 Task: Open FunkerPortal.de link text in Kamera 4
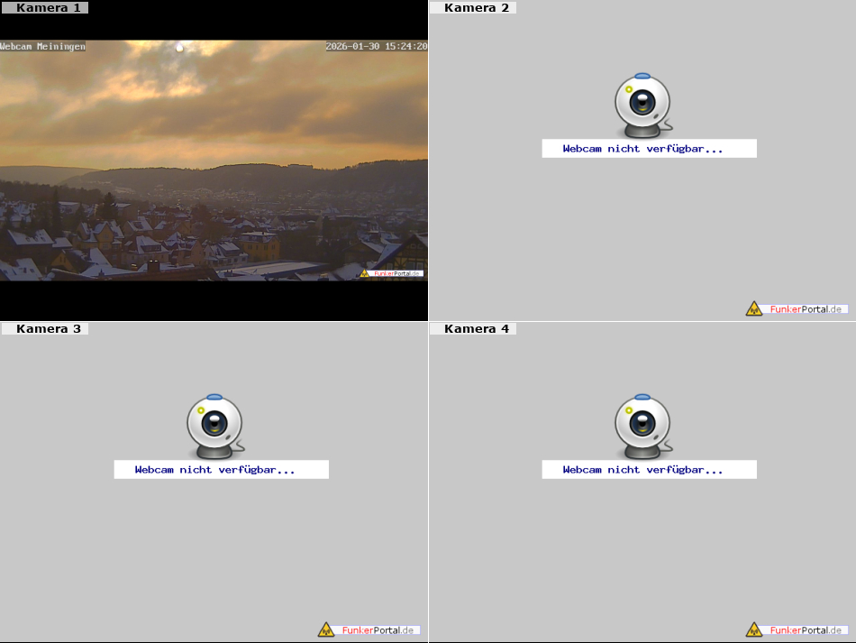[x=806, y=629]
